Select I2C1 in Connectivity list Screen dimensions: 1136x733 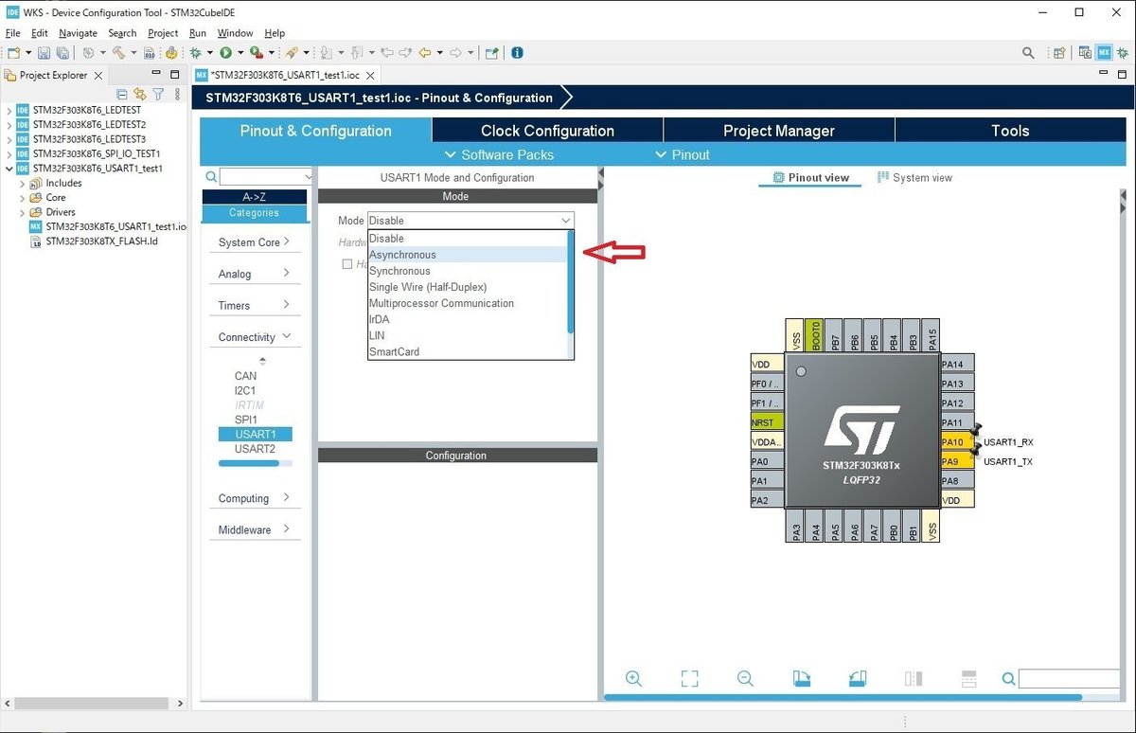(245, 390)
